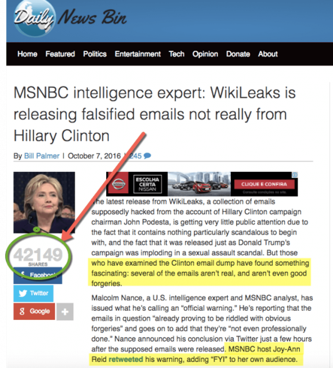Open the comments speech bubble icon
The image size is (333, 368).
pos(147,156)
